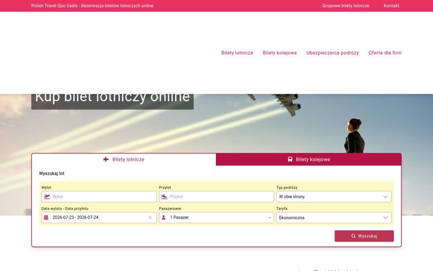Clear the dates with the X icon
433x271 pixels.
pyautogui.click(x=150, y=217)
